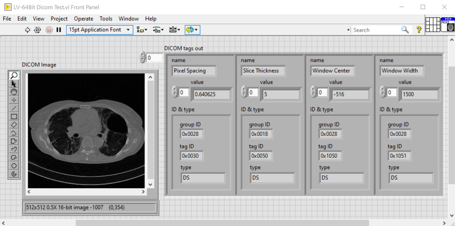Select the Rotated Rectangle tool
The image size is (455, 226).
click(14, 125)
